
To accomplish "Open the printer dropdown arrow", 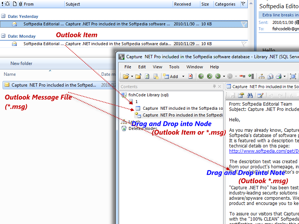I will (284, 77).
